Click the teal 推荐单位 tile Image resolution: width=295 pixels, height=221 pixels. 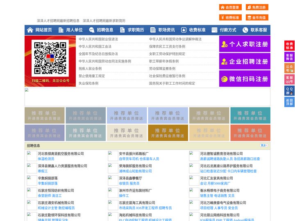(250, 115)
